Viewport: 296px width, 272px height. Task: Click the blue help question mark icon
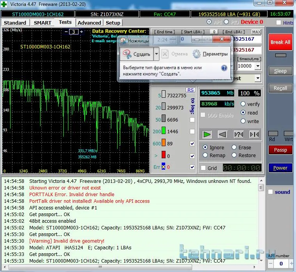224,68
